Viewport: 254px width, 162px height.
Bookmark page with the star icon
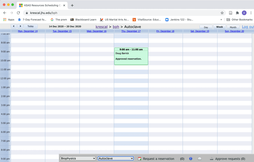click(x=222, y=13)
